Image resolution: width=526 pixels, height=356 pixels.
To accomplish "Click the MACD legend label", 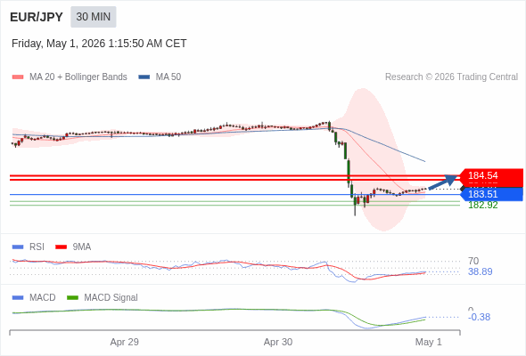I will click(42, 297).
